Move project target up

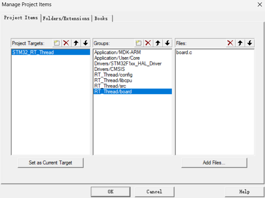coord(76,43)
